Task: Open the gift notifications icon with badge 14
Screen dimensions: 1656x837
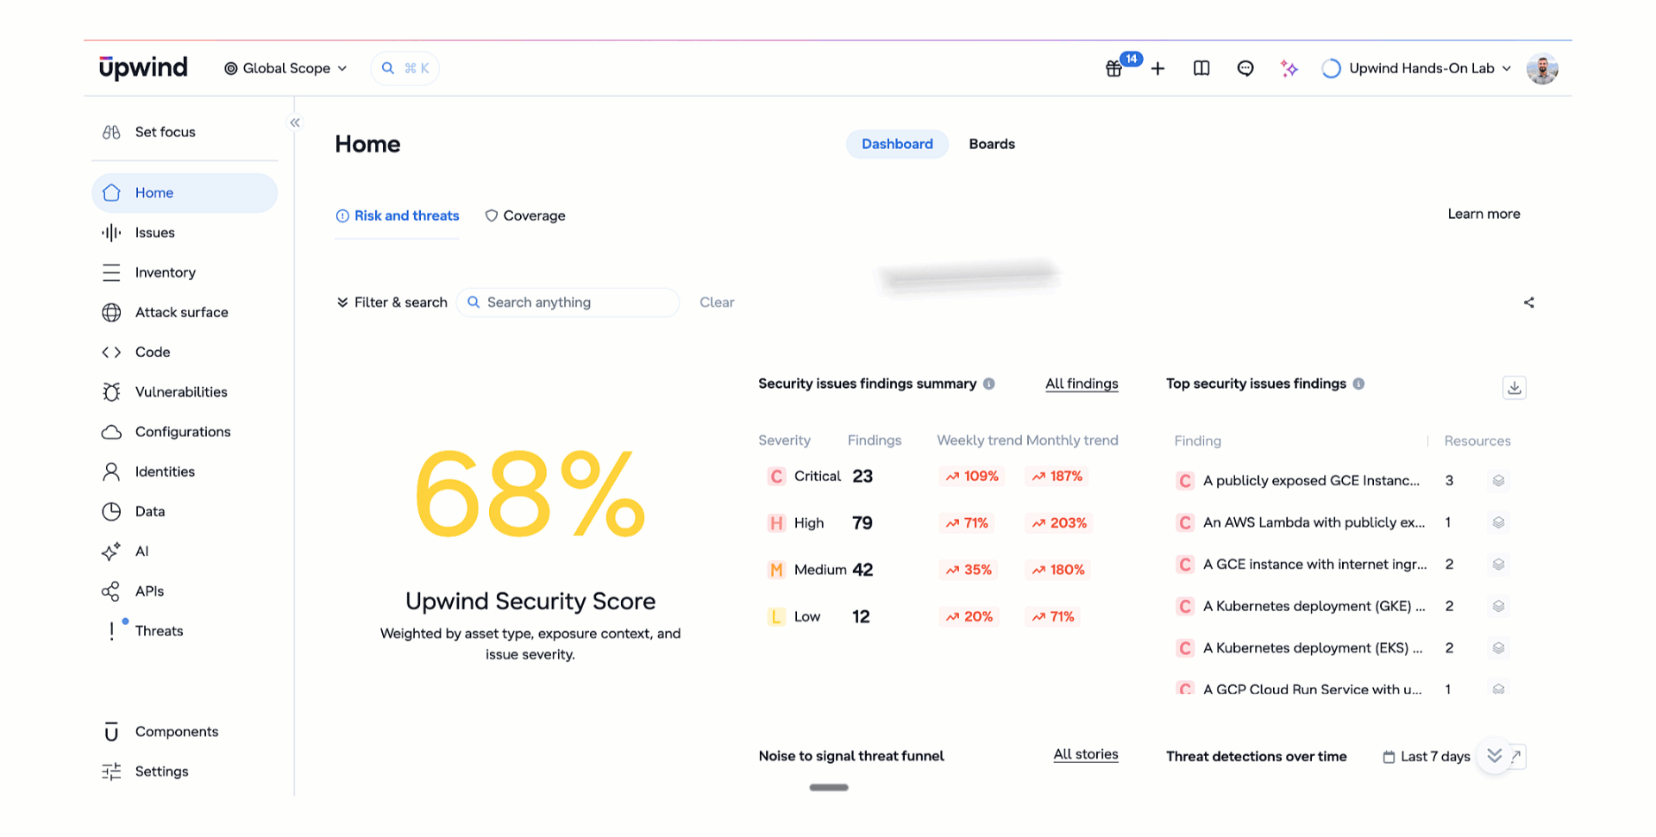Action: click(x=1114, y=68)
